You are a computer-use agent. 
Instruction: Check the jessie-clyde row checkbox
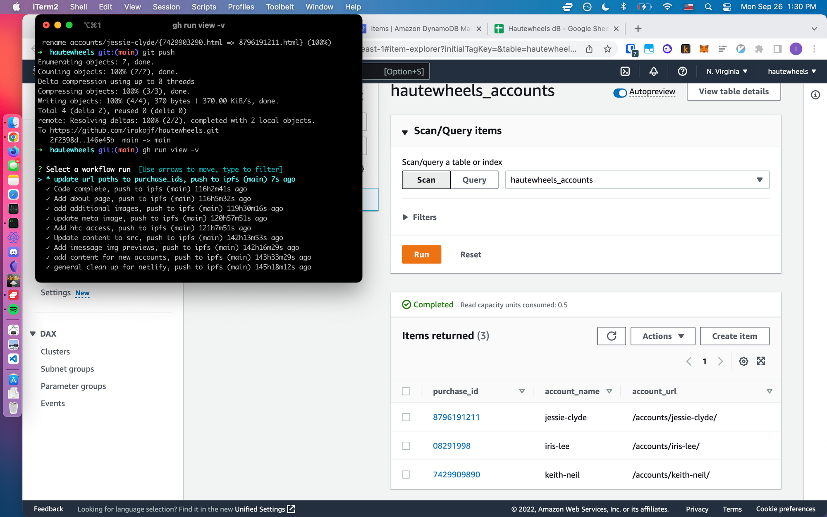click(x=406, y=417)
